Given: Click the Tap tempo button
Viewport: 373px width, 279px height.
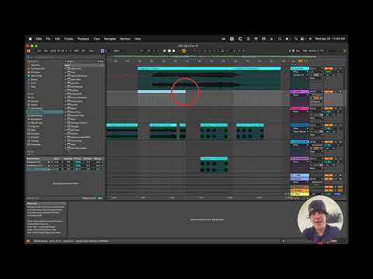Looking at the screenshot, I should click(46, 51).
